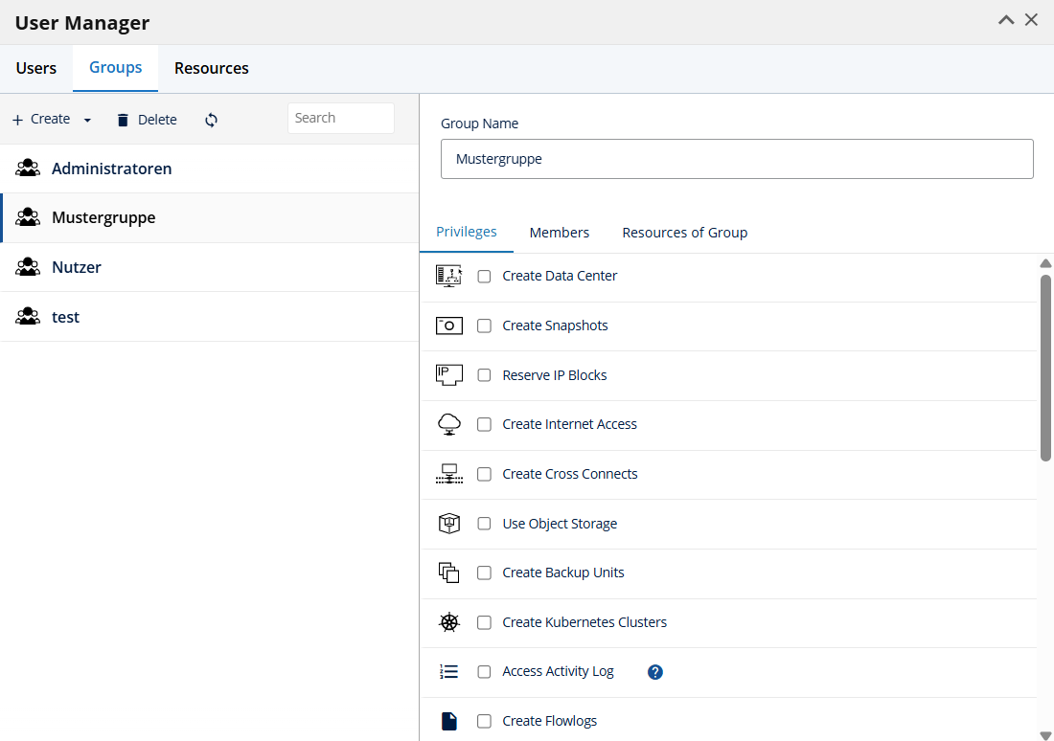Click the Activity Log list icon
This screenshot has width=1054, height=741.
[449, 672]
